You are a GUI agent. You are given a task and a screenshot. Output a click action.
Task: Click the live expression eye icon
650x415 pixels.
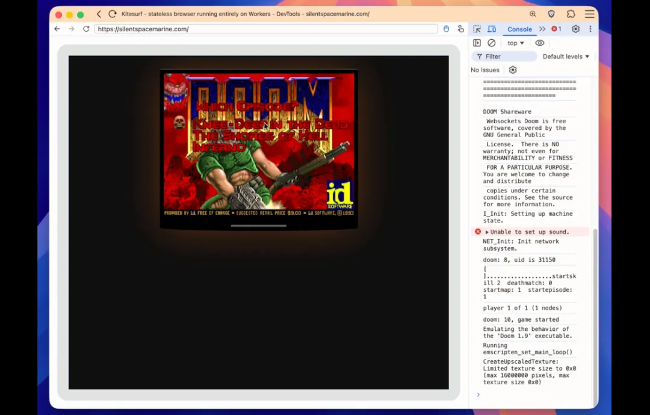point(539,43)
